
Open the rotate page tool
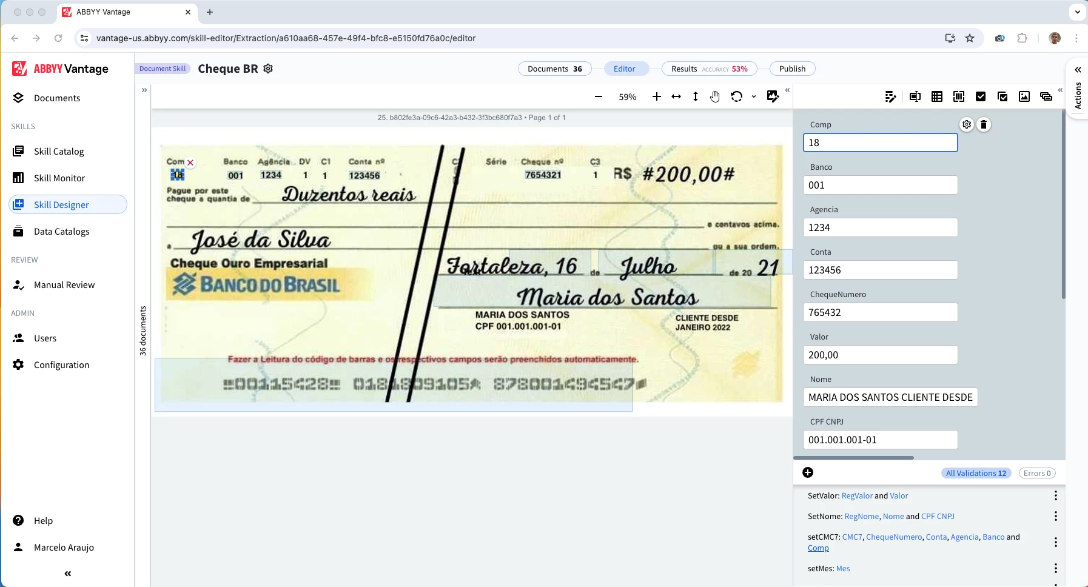pyautogui.click(x=737, y=97)
